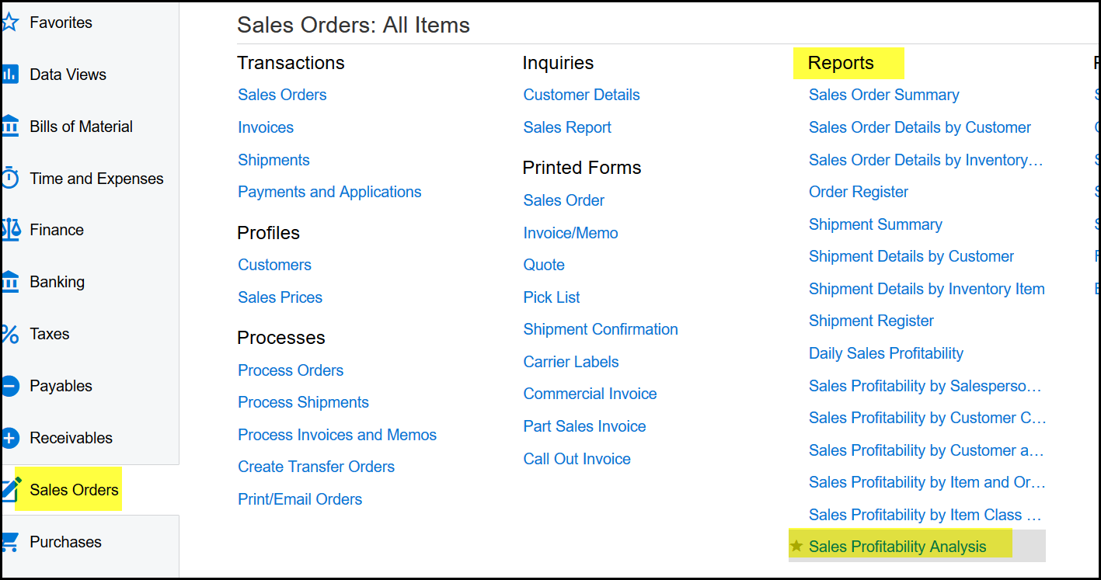The height and width of the screenshot is (580, 1101).
Task: Open Data Views chart icon
Action: pos(9,75)
